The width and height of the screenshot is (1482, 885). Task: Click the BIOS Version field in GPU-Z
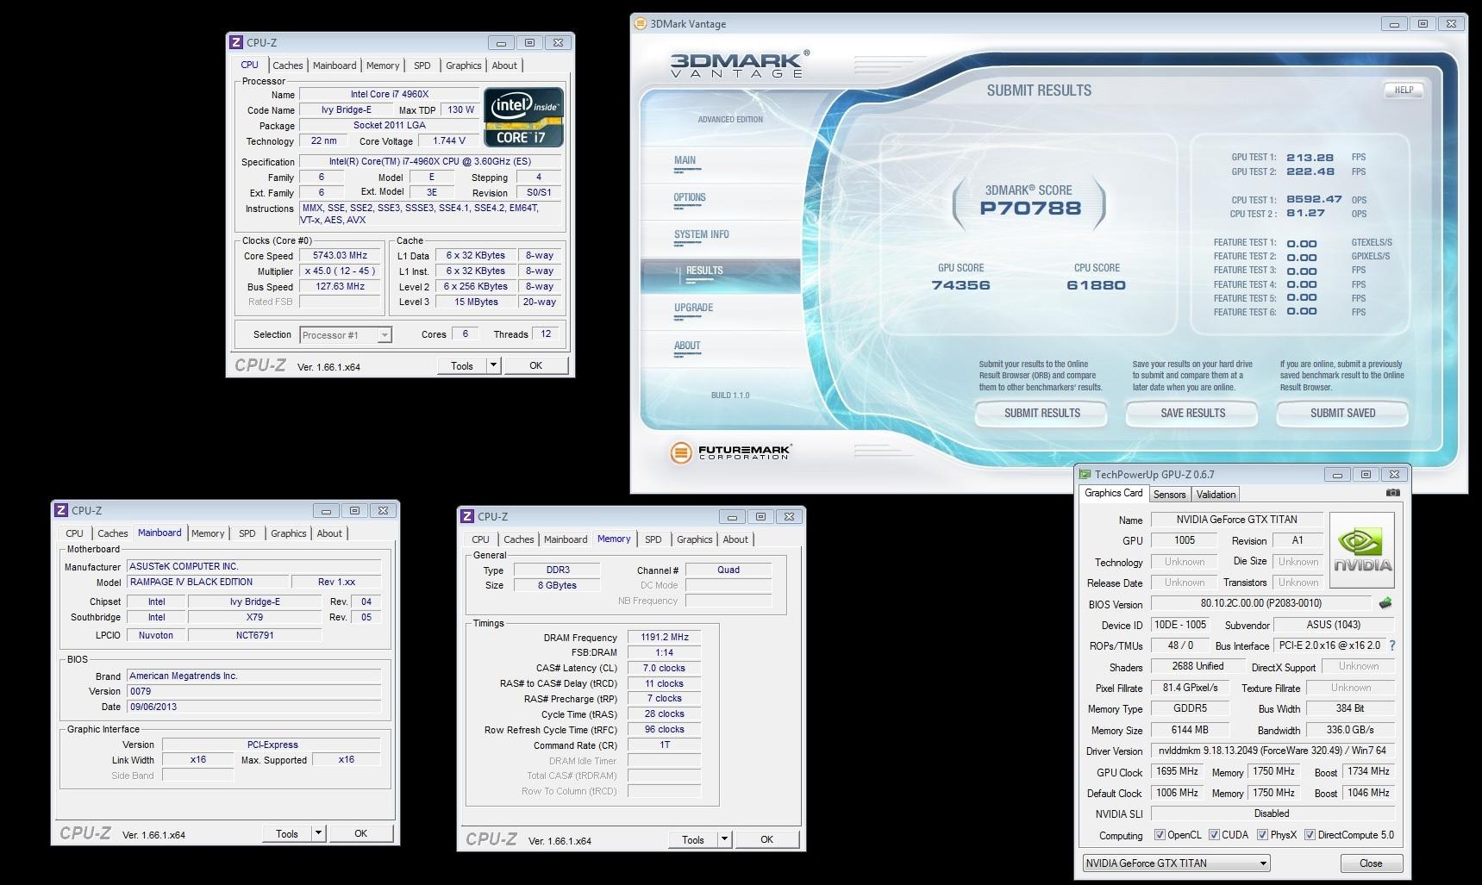pos(1260,603)
